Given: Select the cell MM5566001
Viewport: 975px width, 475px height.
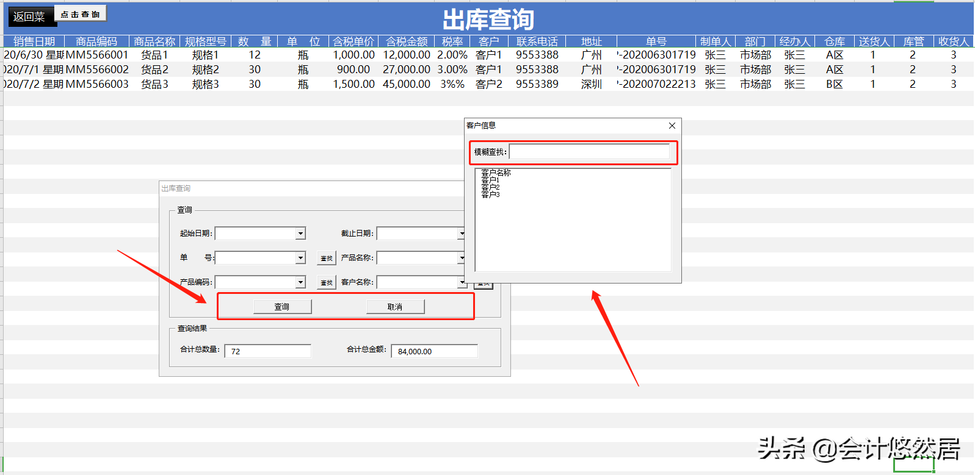Looking at the screenshot, I should (x=97, y=55).
